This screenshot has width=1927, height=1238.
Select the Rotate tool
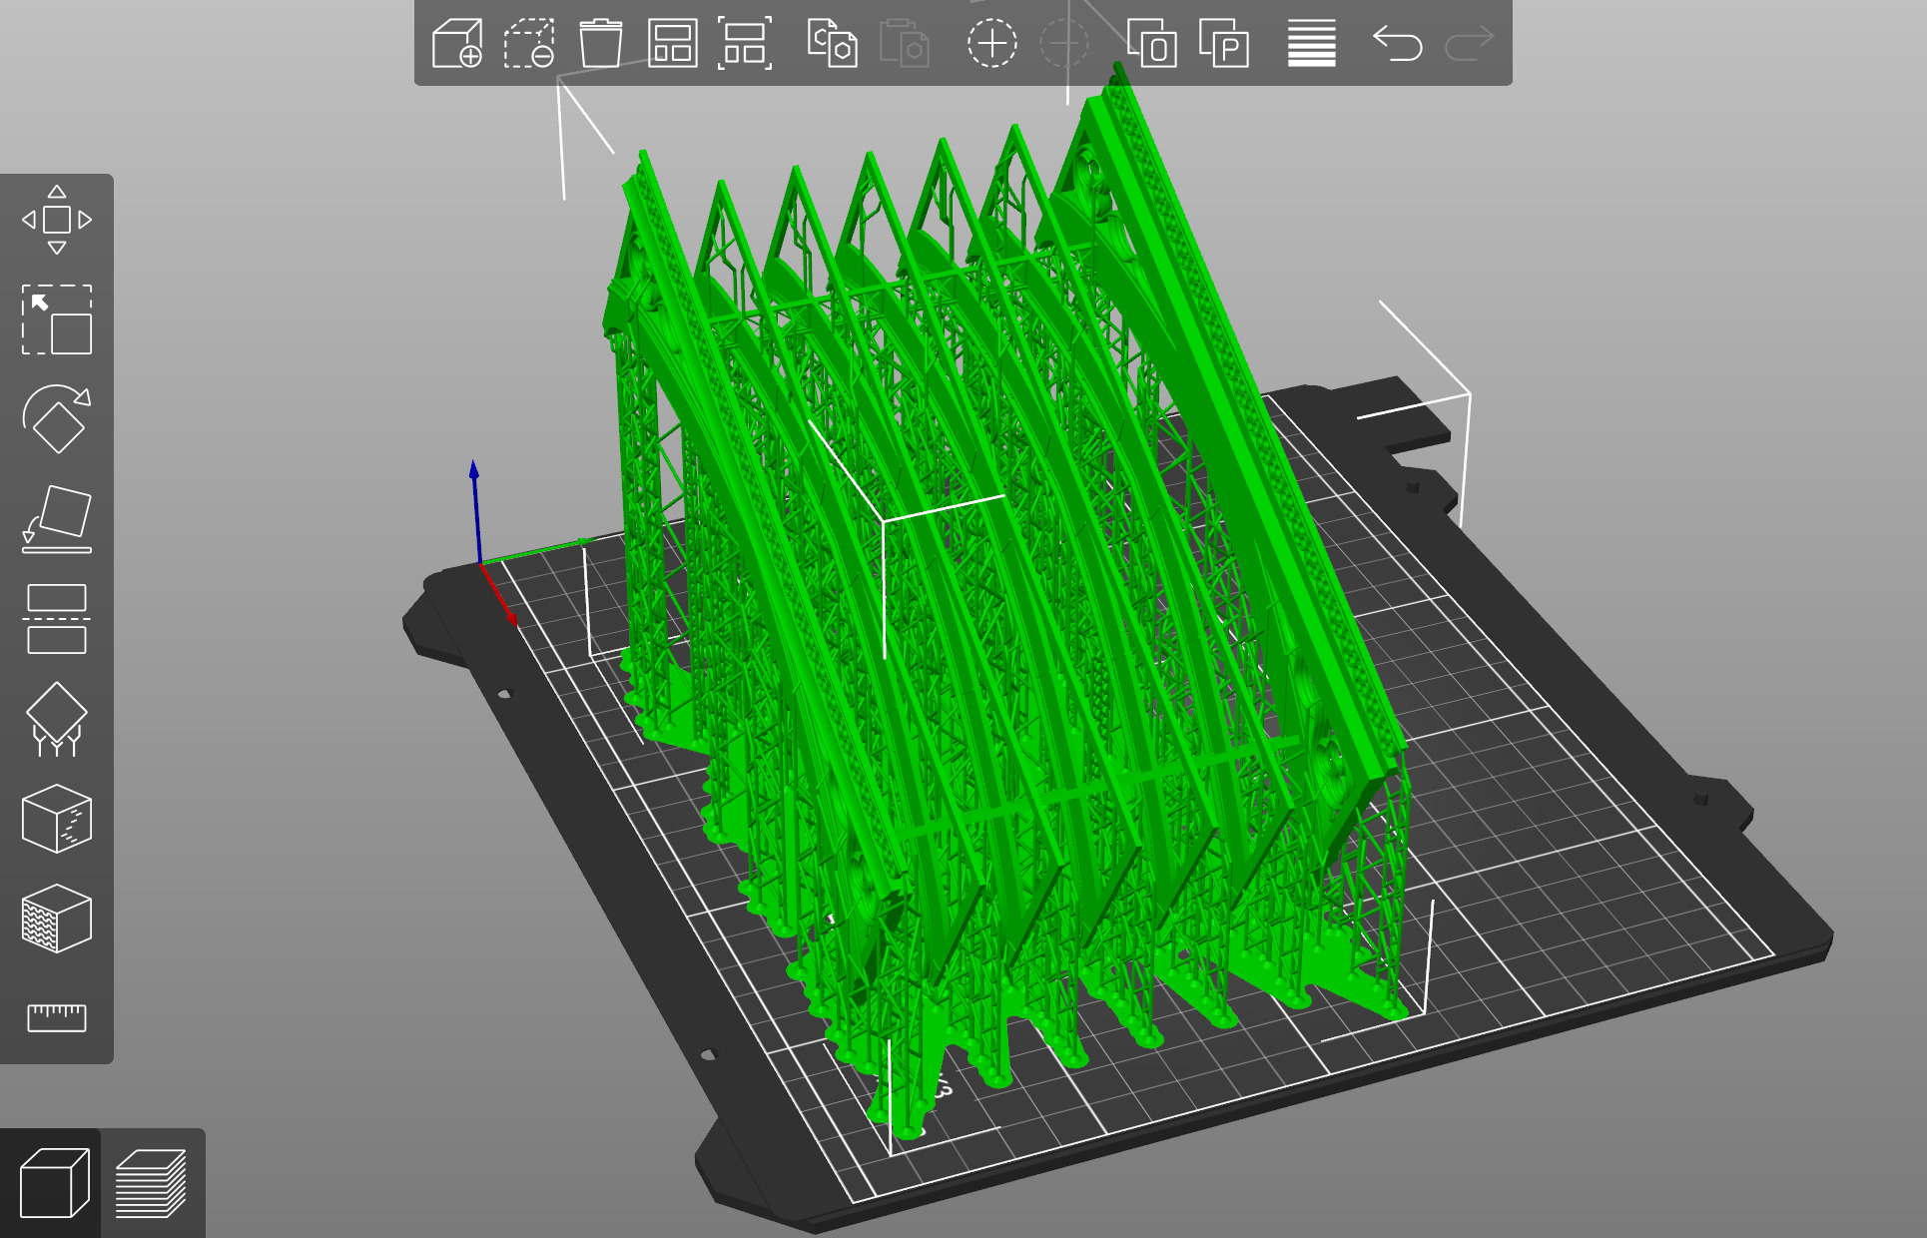pyautogui.click(x=57, y=419)
